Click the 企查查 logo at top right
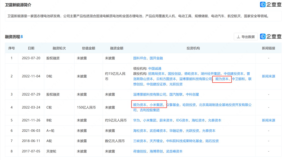This screenshot has height=160, width=286. [271, 4]
